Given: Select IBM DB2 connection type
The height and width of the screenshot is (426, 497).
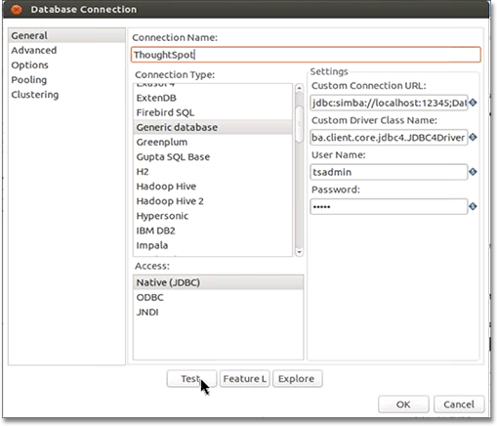Looking at the screenshot, I should (213, 231).
